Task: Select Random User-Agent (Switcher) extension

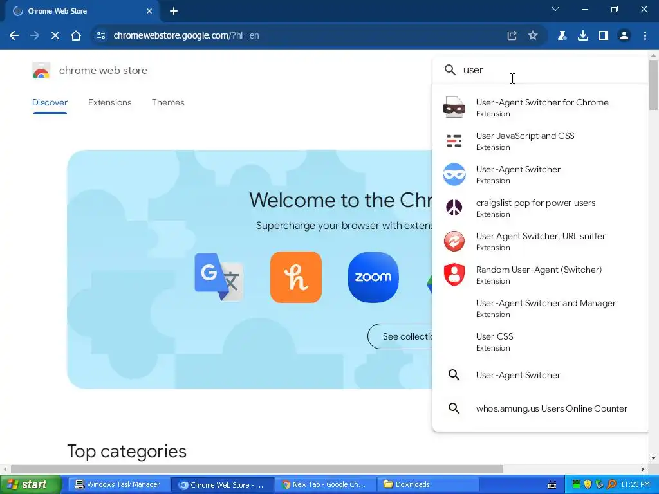Action: pos(540,275)
